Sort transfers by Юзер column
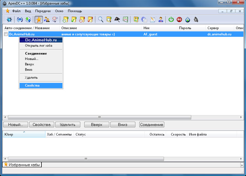 [x=24, y=134]
